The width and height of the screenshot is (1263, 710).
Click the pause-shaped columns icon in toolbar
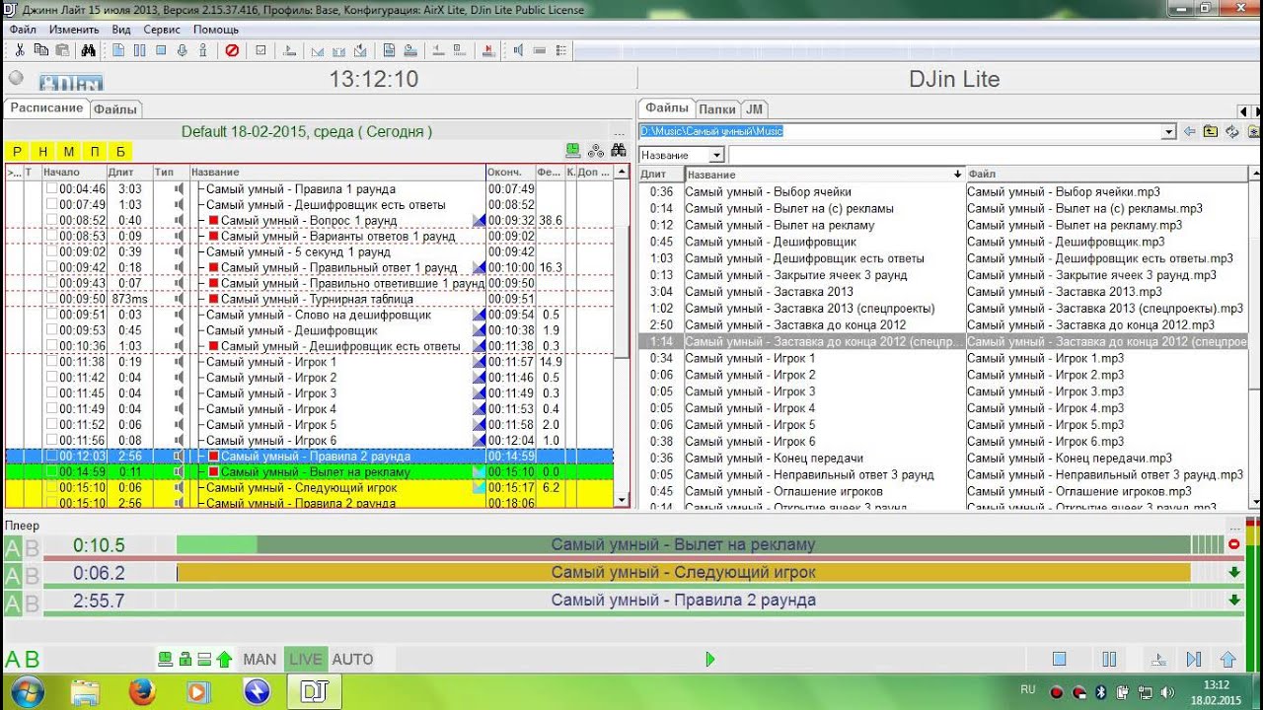click(139, 50)
